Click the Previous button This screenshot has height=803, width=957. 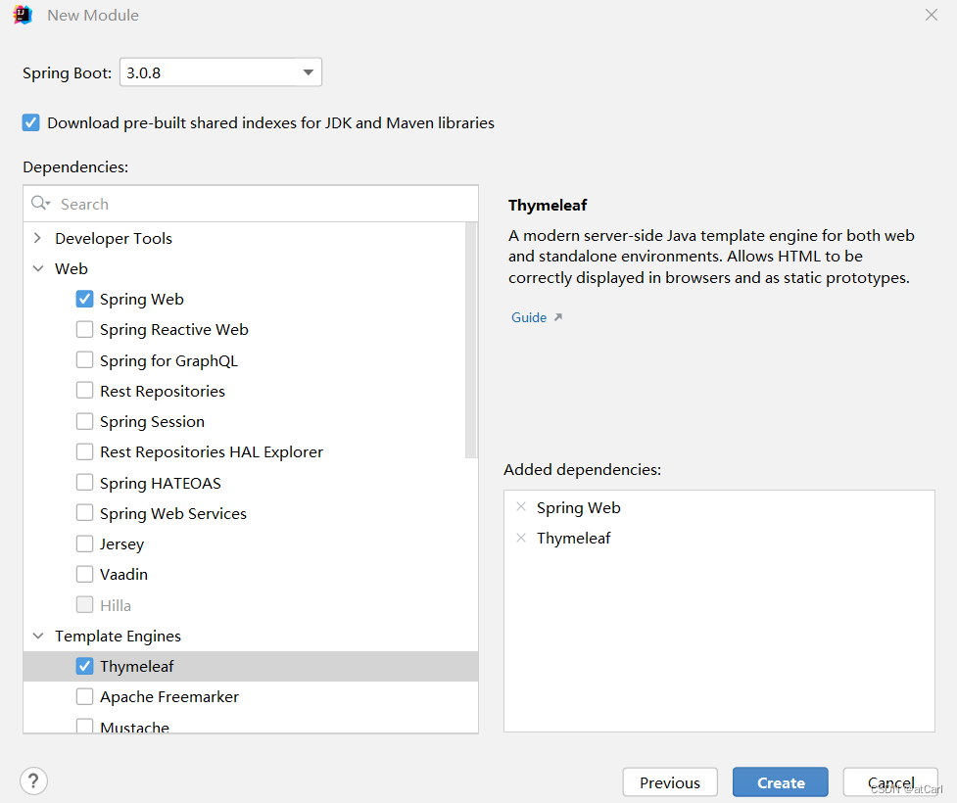(670, 782)
